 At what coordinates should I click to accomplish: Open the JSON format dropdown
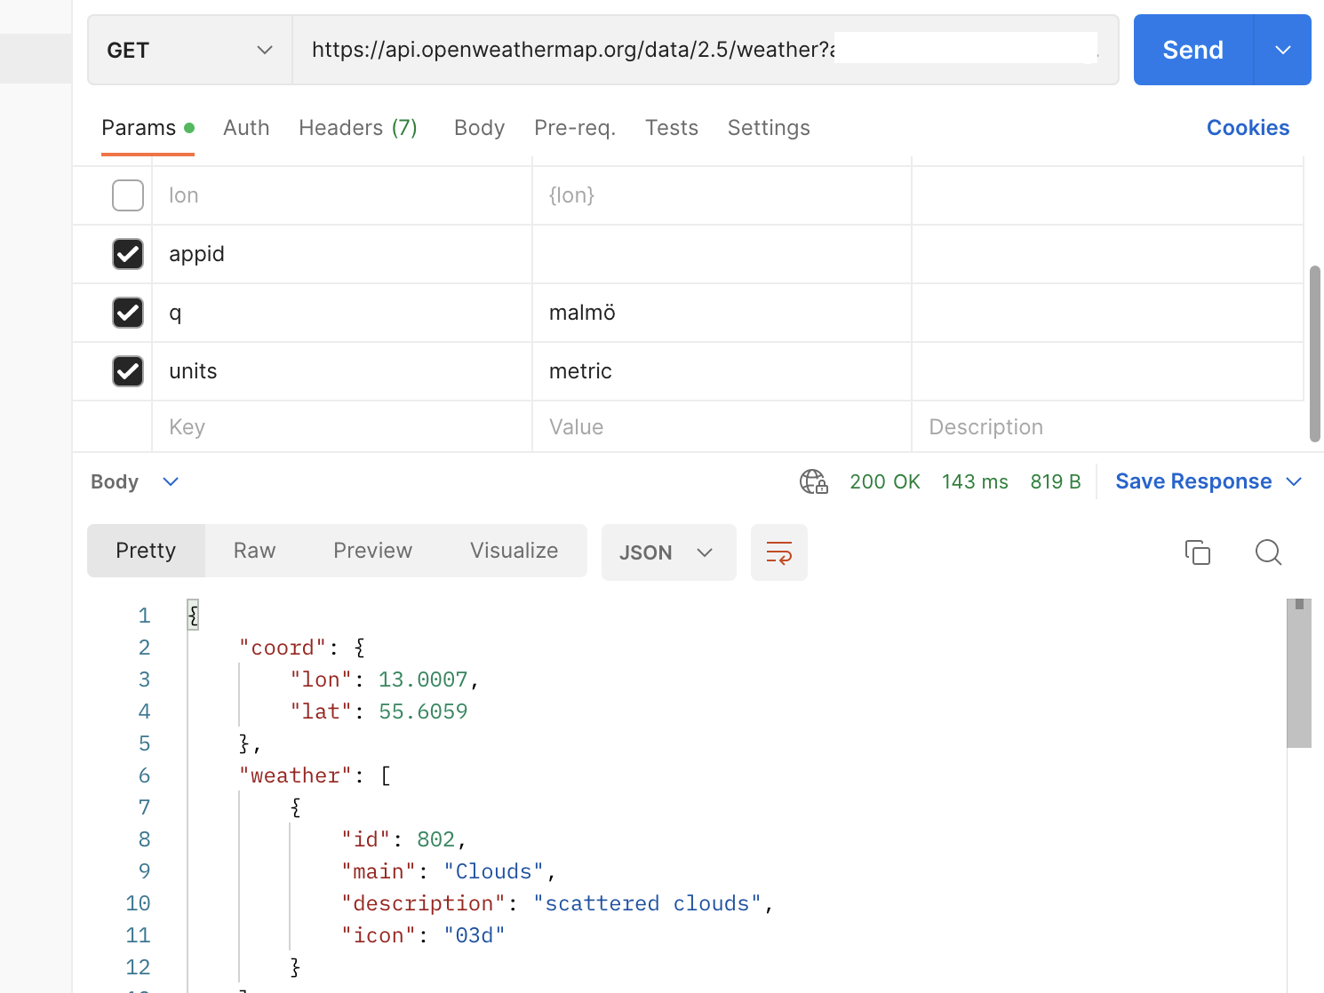[x=668, y=552]
